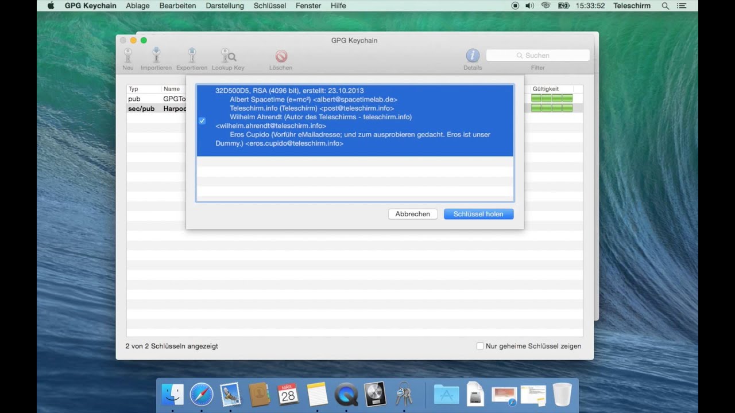Open QuickTime Player in the Dock

pos(346,395)
